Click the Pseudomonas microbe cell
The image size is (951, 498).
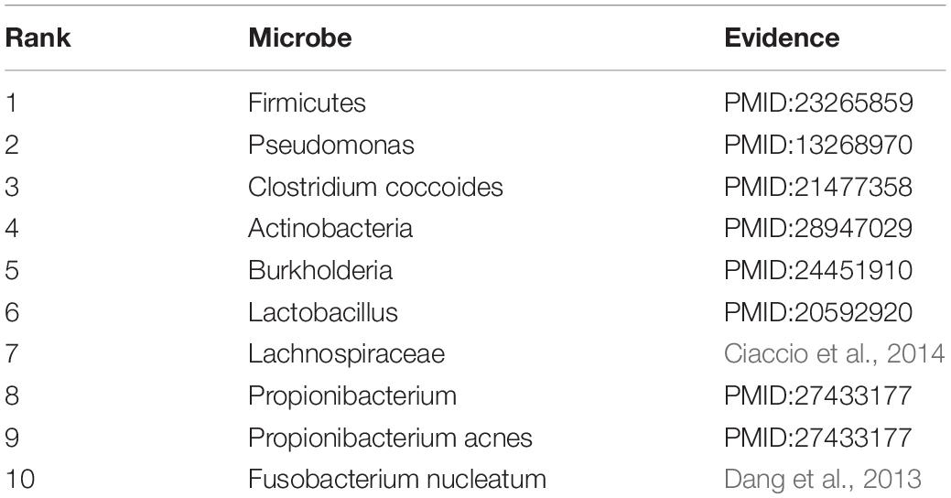point(331,145)
